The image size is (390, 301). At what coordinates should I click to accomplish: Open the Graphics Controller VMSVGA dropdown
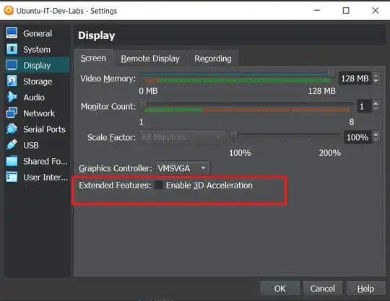tap(183, 168)
